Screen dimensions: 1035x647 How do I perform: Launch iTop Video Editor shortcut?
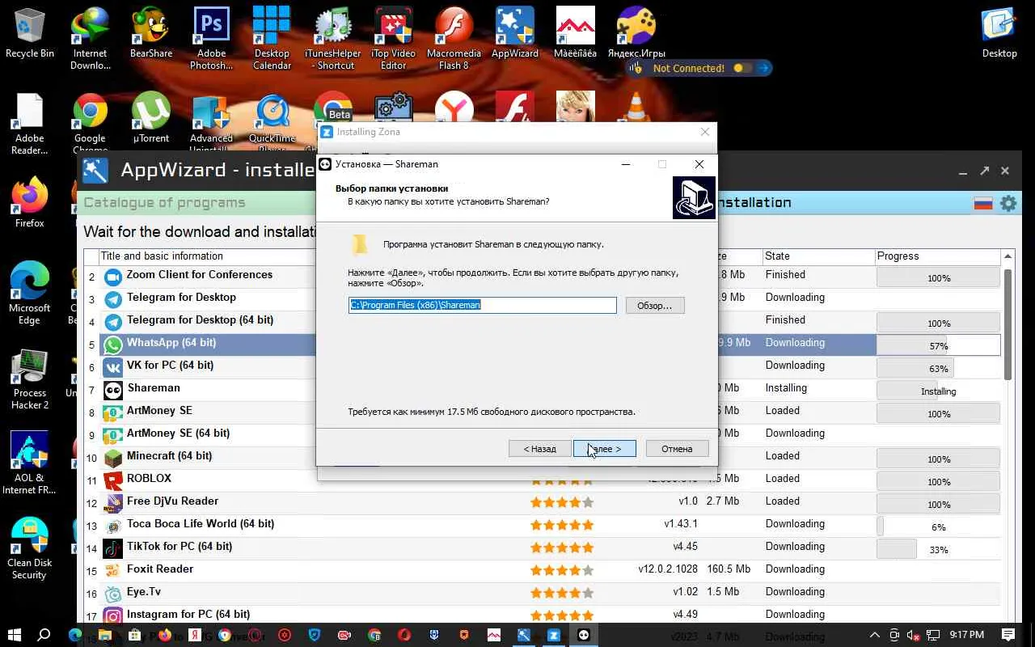coord(394,38)
